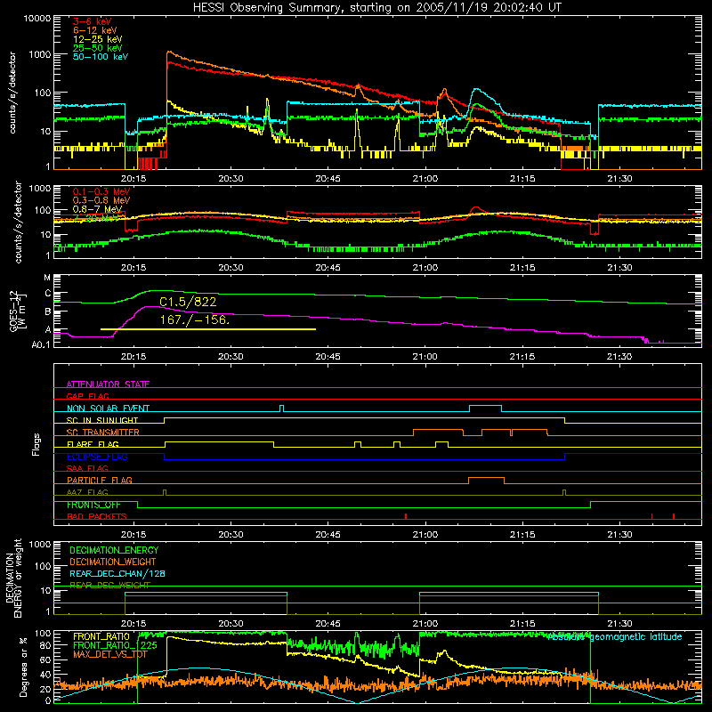
Task: Click the M level tick in GOES panel
Action: click(x=47, y=278)
